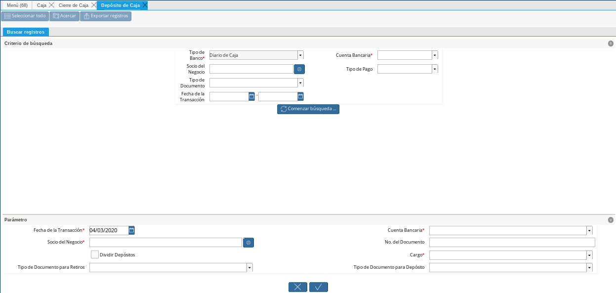Click the 04/03/2020 date field
616x293 pixels.
109,230
